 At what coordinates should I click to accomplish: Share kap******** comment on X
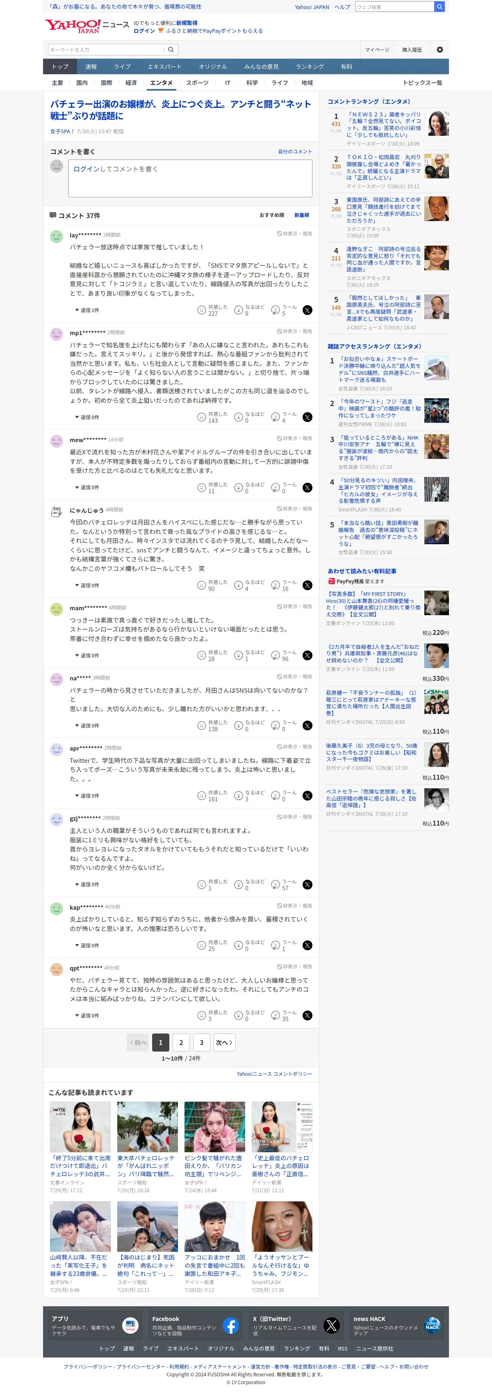point(307,945)
